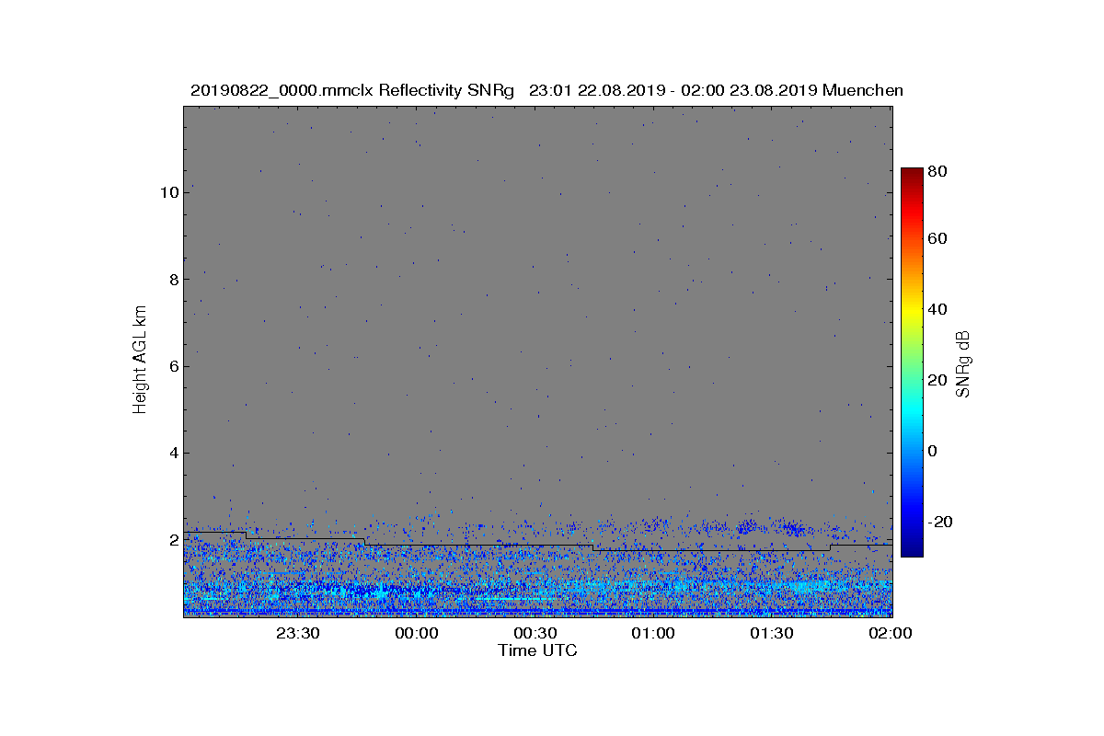Click the 00:30 time tick label
This screenshot has height=736, width=1104.
(535, 633)
